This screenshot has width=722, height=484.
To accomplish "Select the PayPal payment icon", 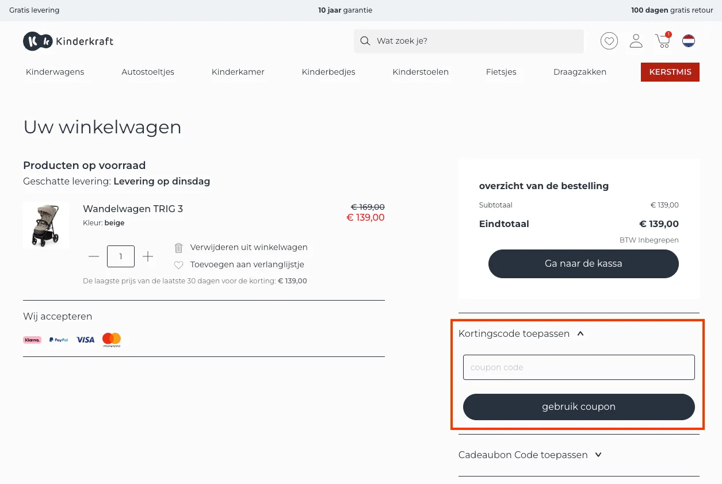I will [x=58, y=340].
